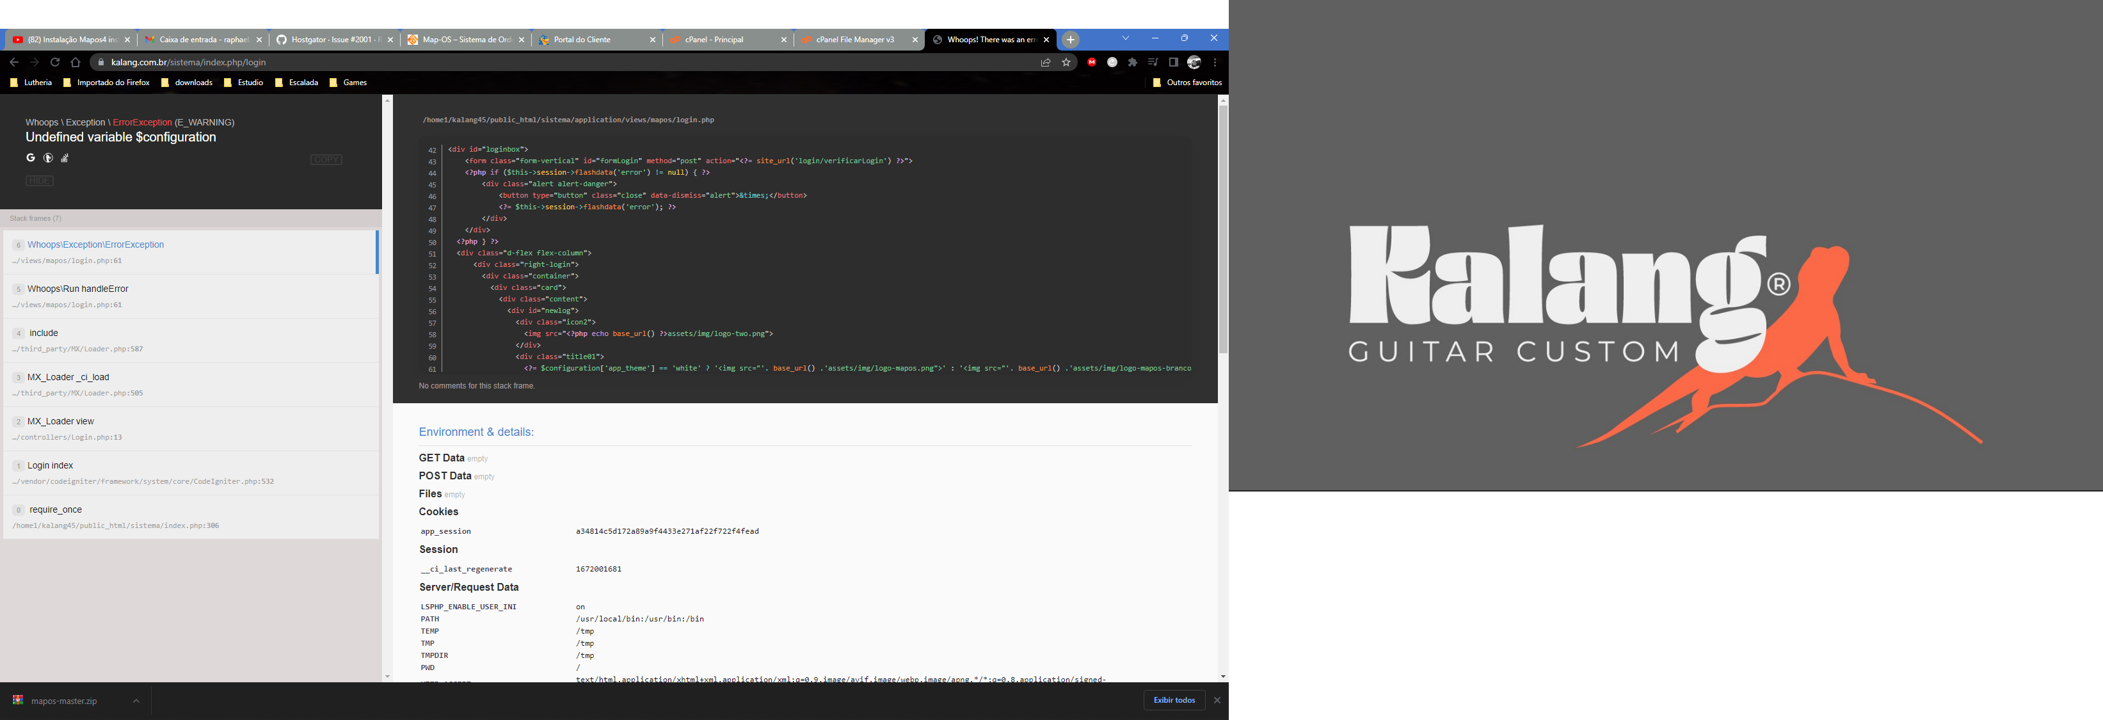Viewport: 2103px width, 720px height.
Task: Search the error on Stack Overflow
Action: pyautogui.click(x=65, y=157)
